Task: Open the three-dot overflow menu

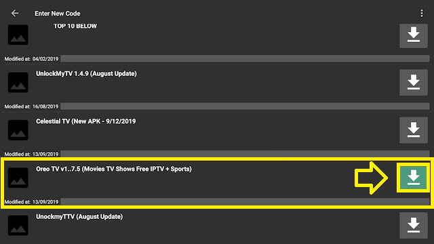Action: pyautogui.click(x=422, y=14)
